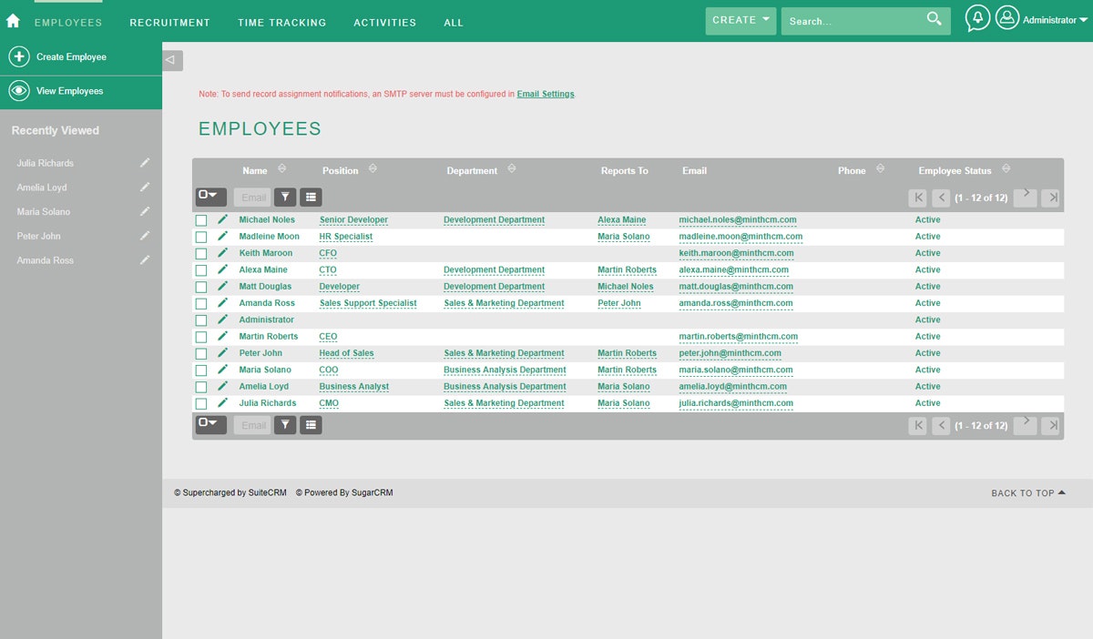Check the box for Madleine Moon

point(201,237)
